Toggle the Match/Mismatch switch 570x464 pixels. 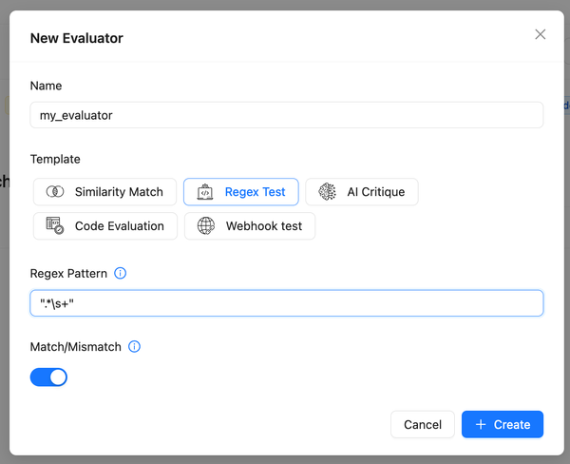49,377
